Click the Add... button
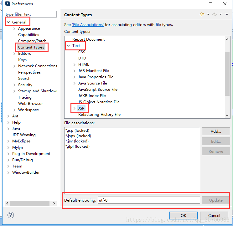Image resolution: width=233 pixels, height=226 pixels. [x=216, y=131]
